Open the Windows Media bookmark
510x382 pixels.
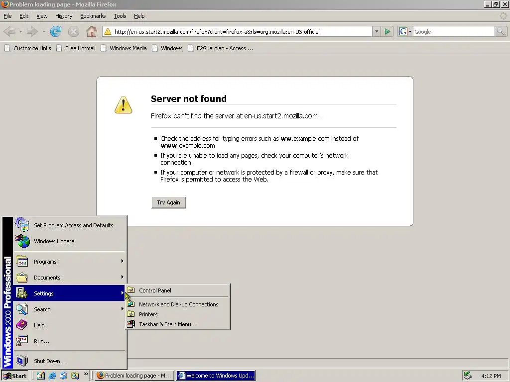point(124,48)
